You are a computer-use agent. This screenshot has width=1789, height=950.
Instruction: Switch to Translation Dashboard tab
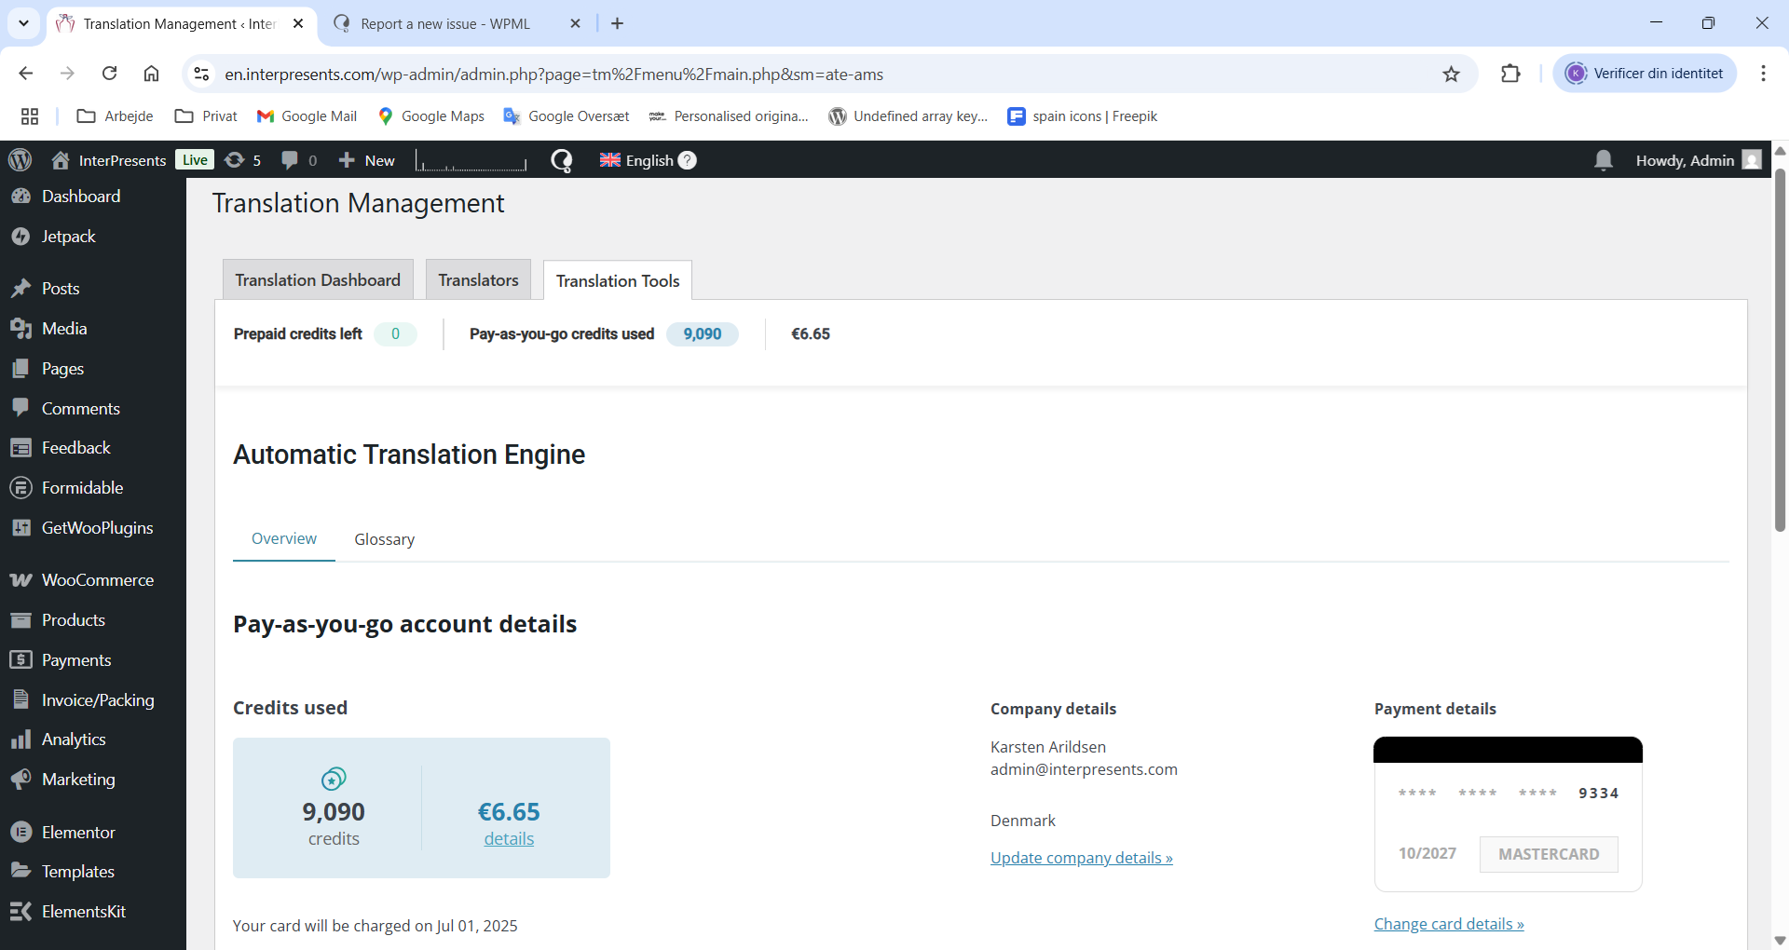click(318, 280)
